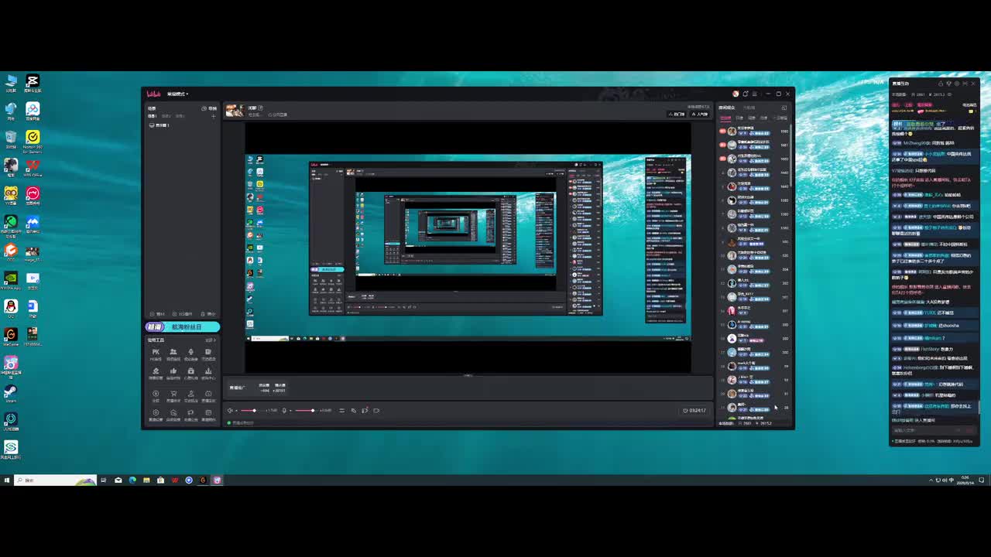Open the speaker device dropdown arrow
Screen dimensions: 991x557
pyautogui.click(x=237, y=411)
